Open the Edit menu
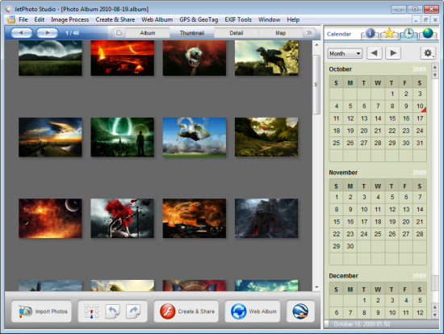Viewport: 444px width, 334px height. point(40,19)
